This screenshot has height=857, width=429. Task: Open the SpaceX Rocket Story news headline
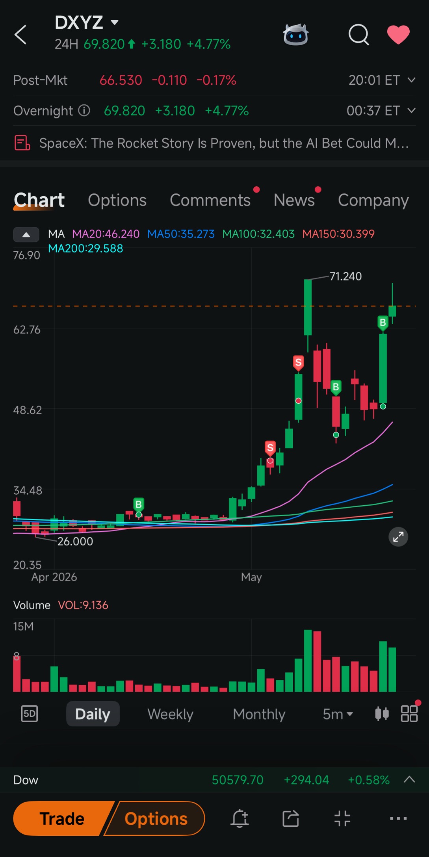224,143
